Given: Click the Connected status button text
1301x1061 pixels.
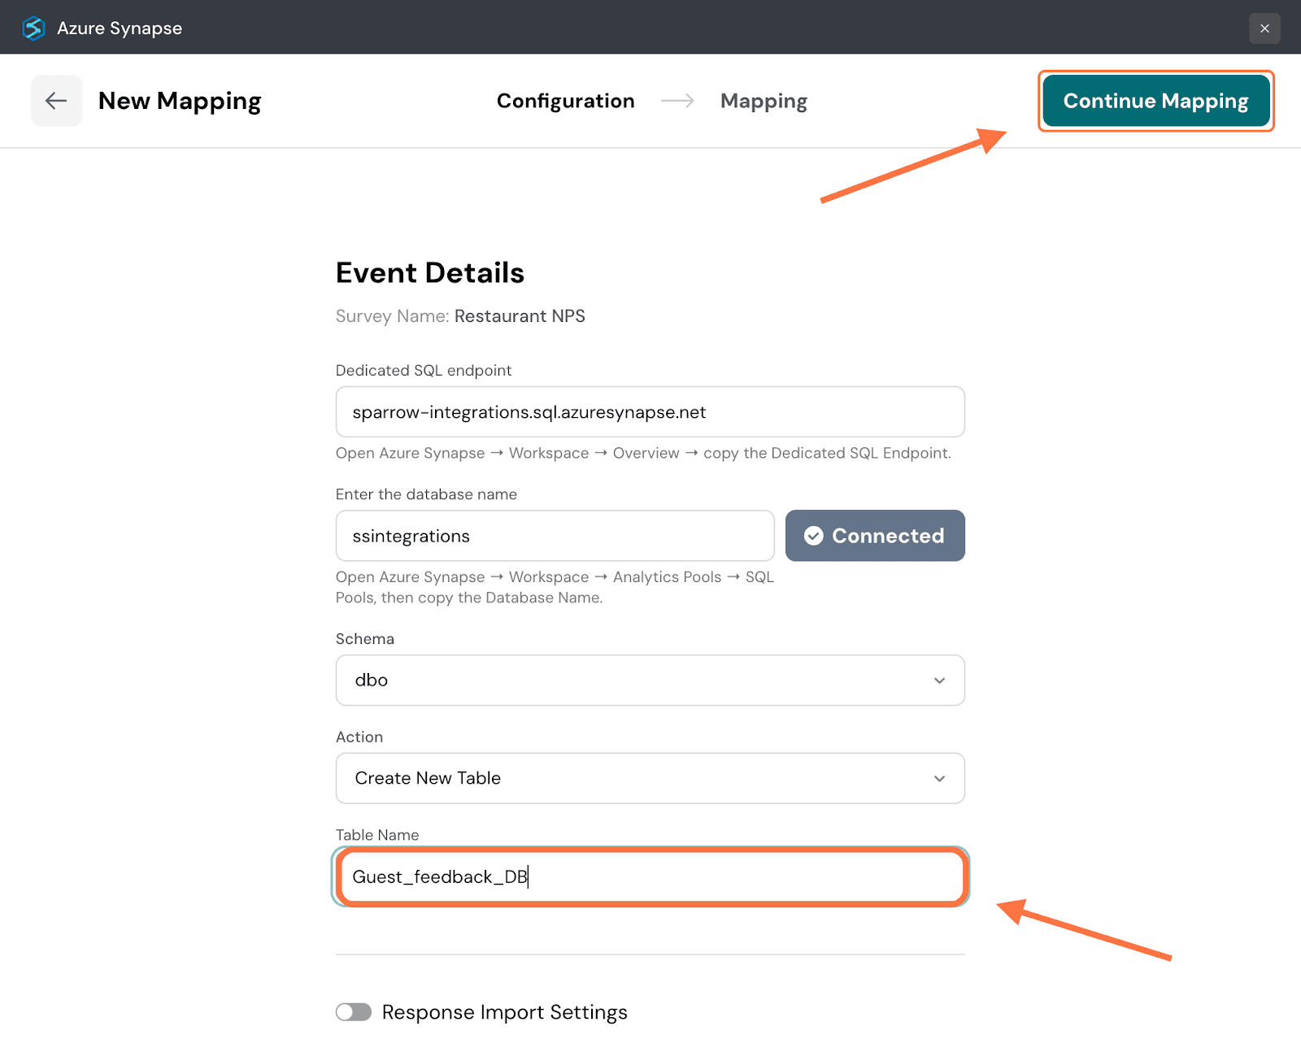Looking at the screenshot, I should 888,536.
